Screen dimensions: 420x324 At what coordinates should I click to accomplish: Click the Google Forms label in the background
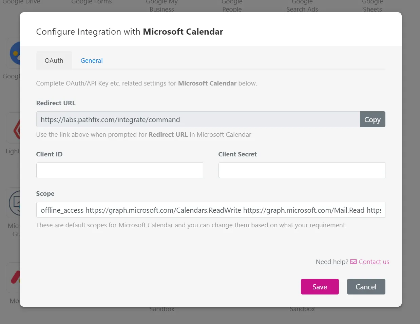pos(92,2)
